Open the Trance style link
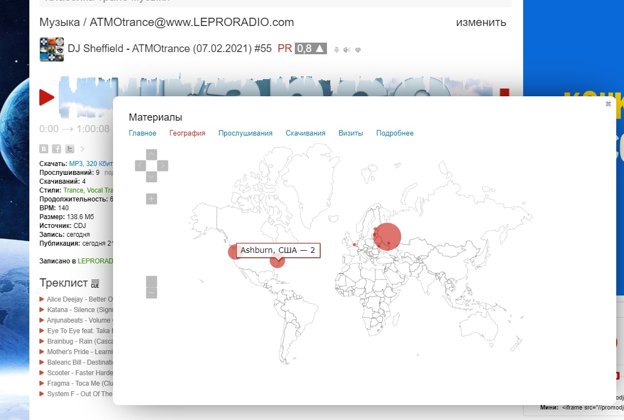The width and height of the screenshot is (624, 420). [x=73, y=190]
